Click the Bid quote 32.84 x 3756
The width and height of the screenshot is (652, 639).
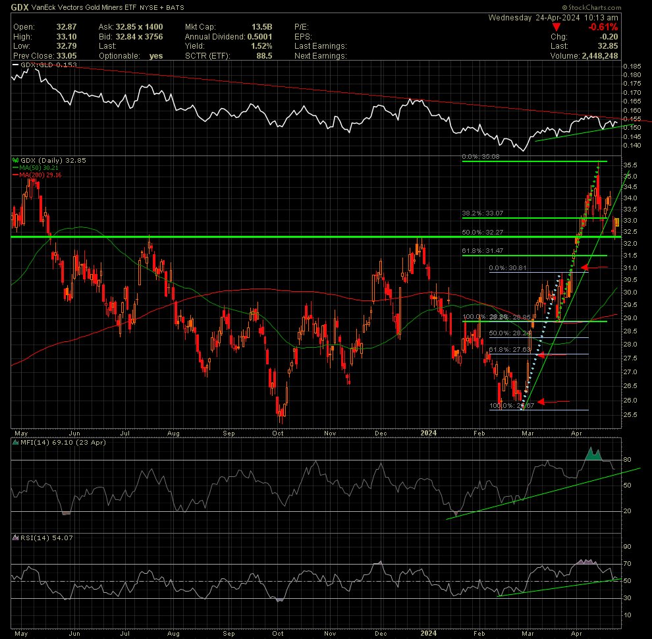coord(140,37)
